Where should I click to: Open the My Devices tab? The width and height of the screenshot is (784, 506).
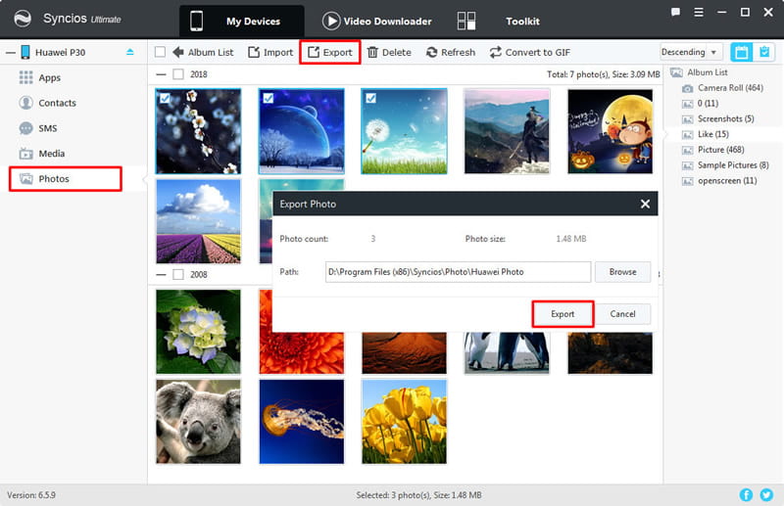242,21
